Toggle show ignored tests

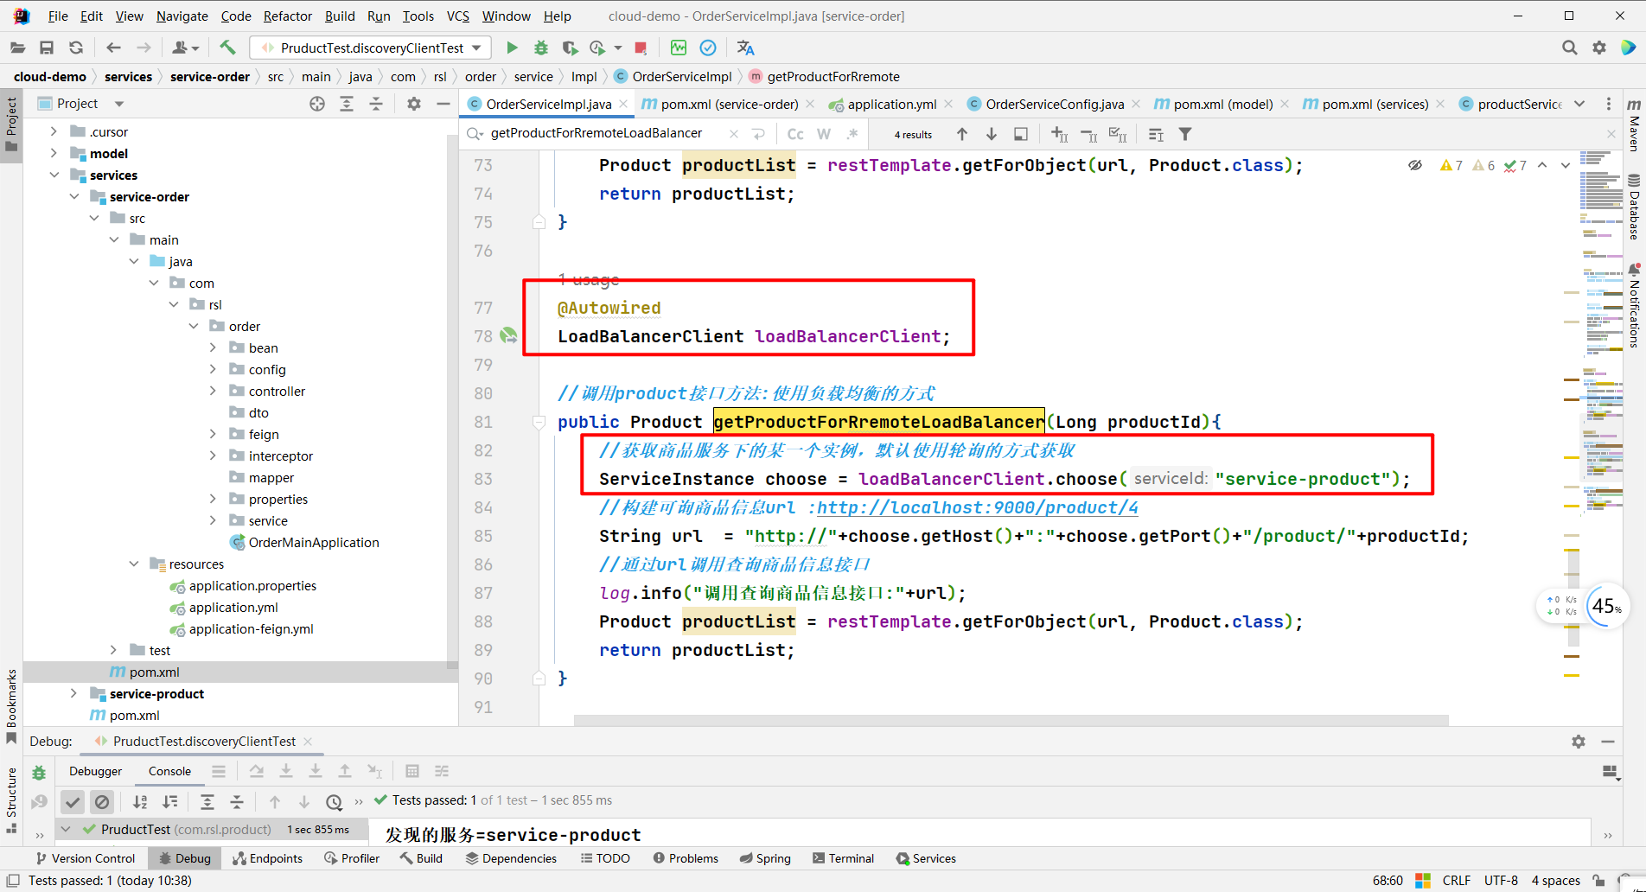[x=102, y=802]
